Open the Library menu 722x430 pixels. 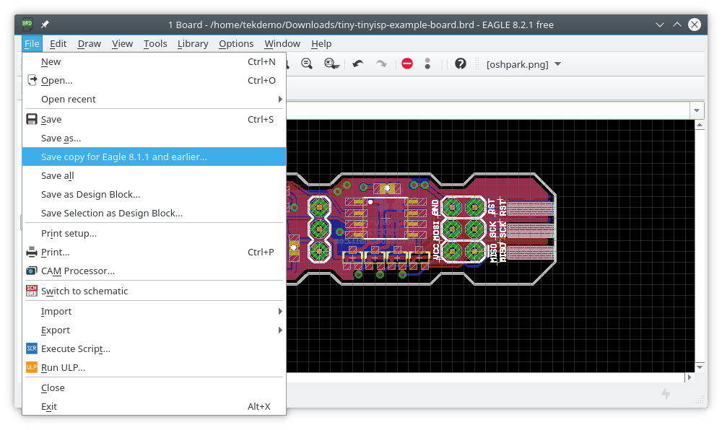click(x=193, y=44)
